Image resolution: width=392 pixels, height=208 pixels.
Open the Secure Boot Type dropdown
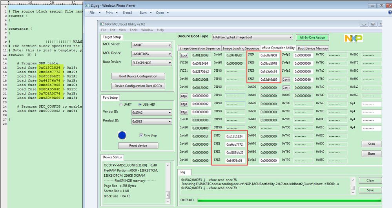tap(252, 37)
